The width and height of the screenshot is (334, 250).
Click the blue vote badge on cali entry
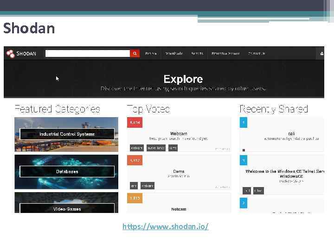[244, 122]
